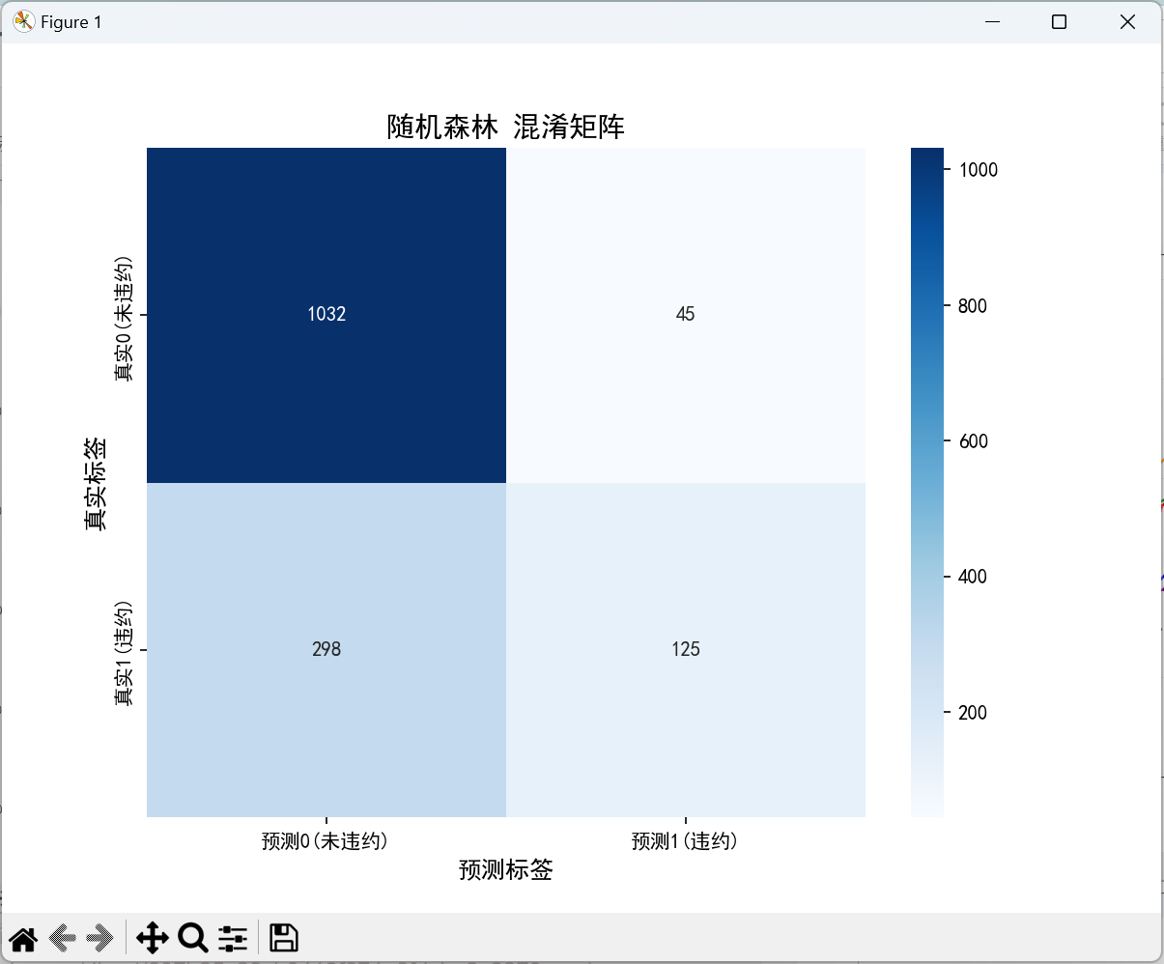
Task: Click the cell showing 1032
Action: tap(326, 314)
